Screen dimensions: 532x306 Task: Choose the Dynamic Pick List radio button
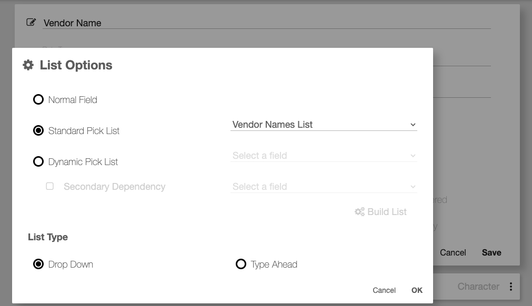pyautogui.click(x=38, y=161)
